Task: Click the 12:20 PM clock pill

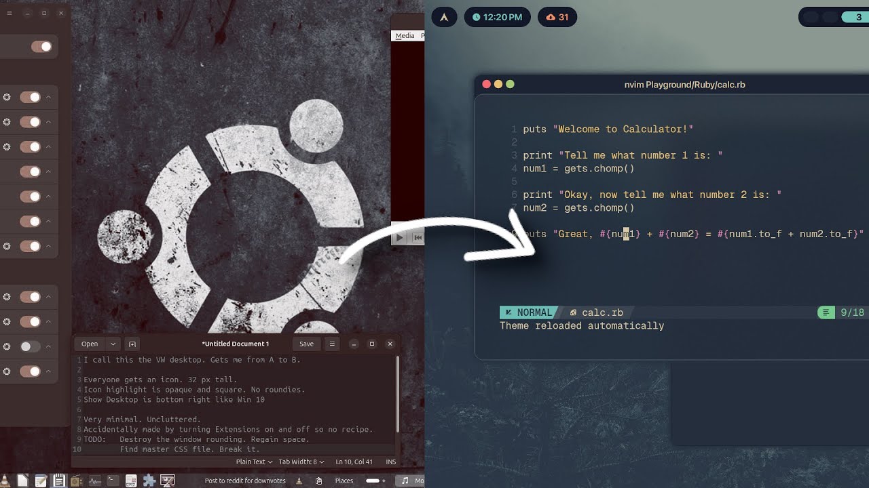Action: click(x=498, y=17)
